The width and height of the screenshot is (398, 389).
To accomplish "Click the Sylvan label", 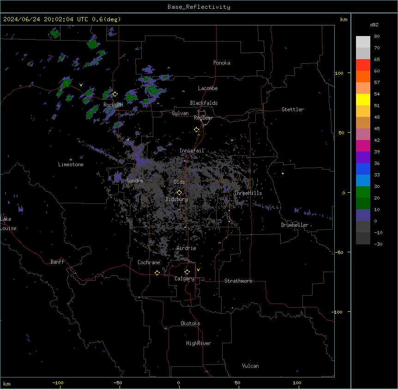I will coord(180,113).
